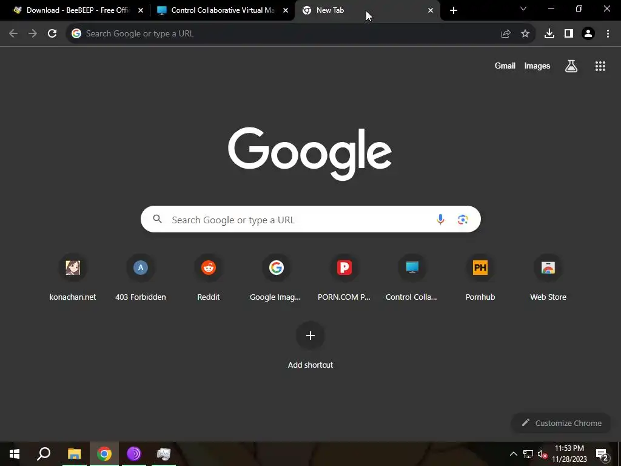Open the Chrome downloads icon
621x466 pixels.
point(549,34)
